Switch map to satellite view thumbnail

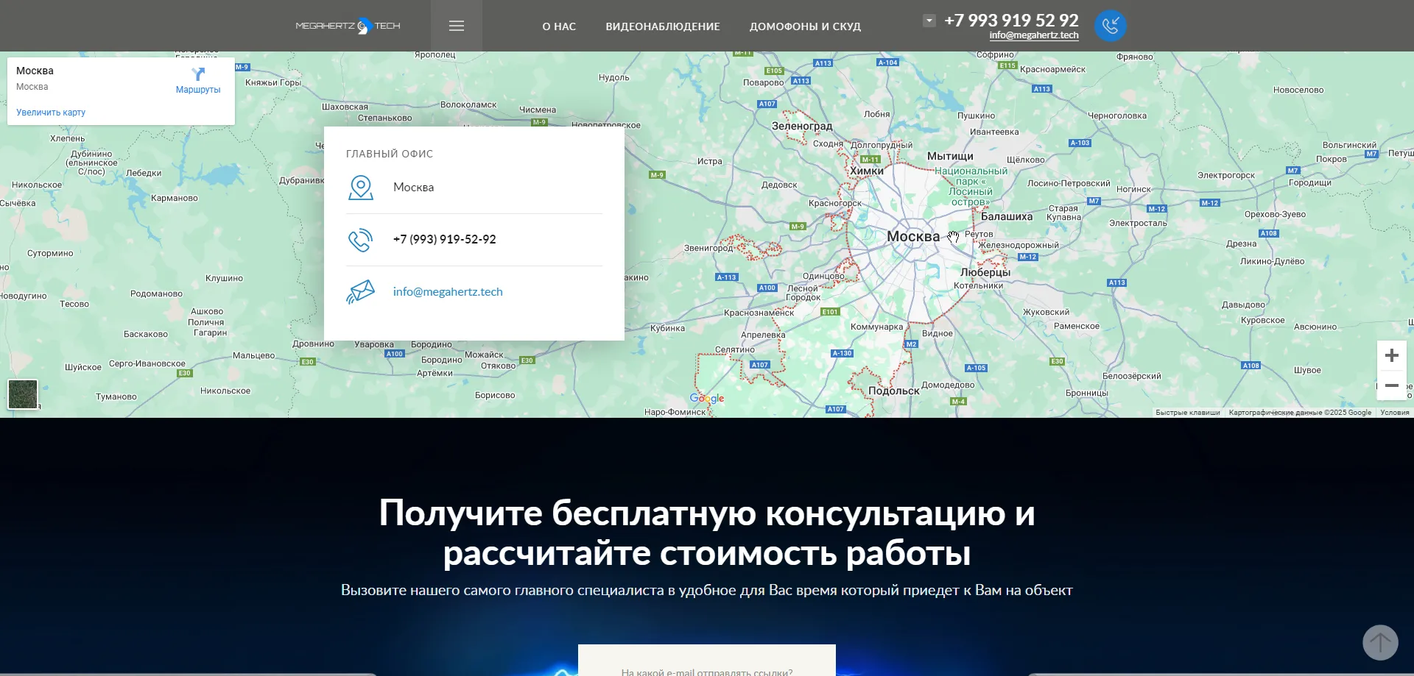coord(23,394)
